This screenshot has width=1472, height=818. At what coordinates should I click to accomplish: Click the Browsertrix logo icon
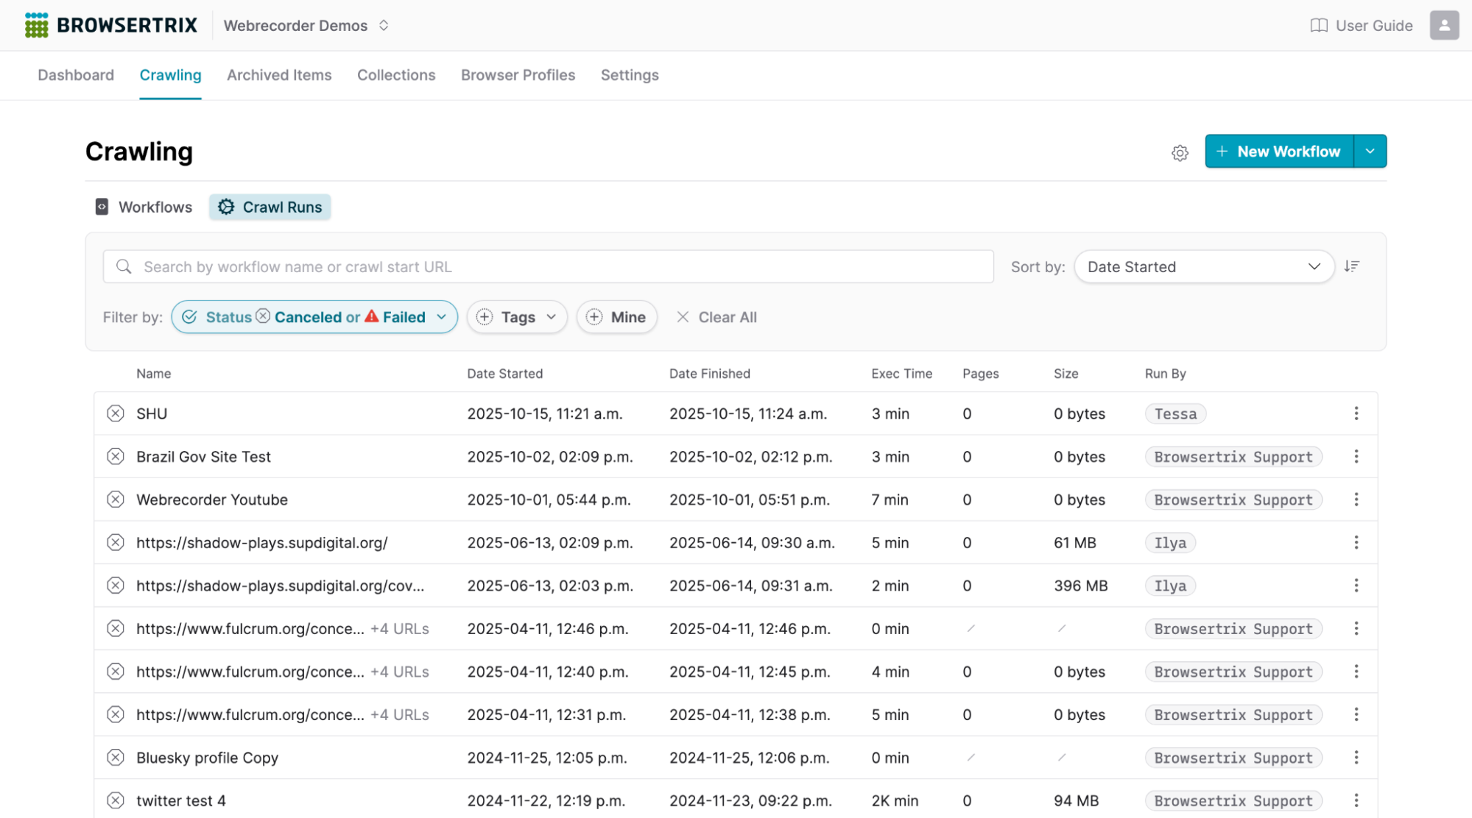[35, 24]
